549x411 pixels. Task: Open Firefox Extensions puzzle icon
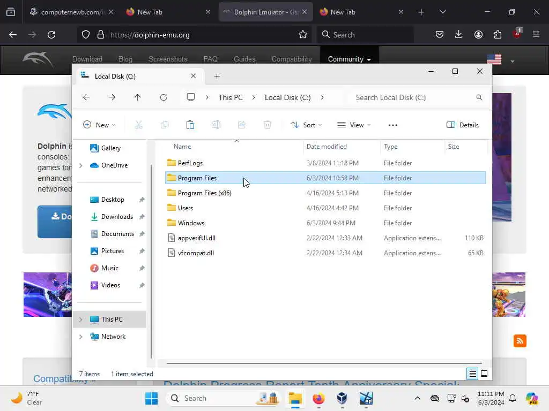tap(498, 34)
